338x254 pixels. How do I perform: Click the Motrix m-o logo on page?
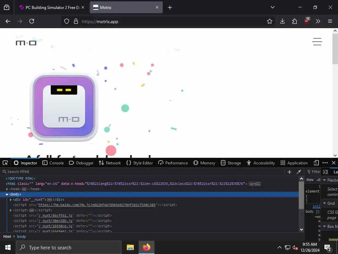(x=26, y=43)
